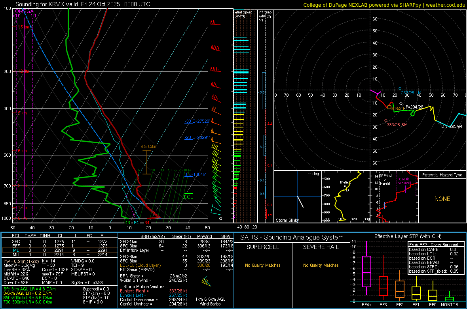The height and width of the screenshot is (309, 467).
Task: Click the 'SFC-1km' SRH row label
Action: tap(128, 242)
